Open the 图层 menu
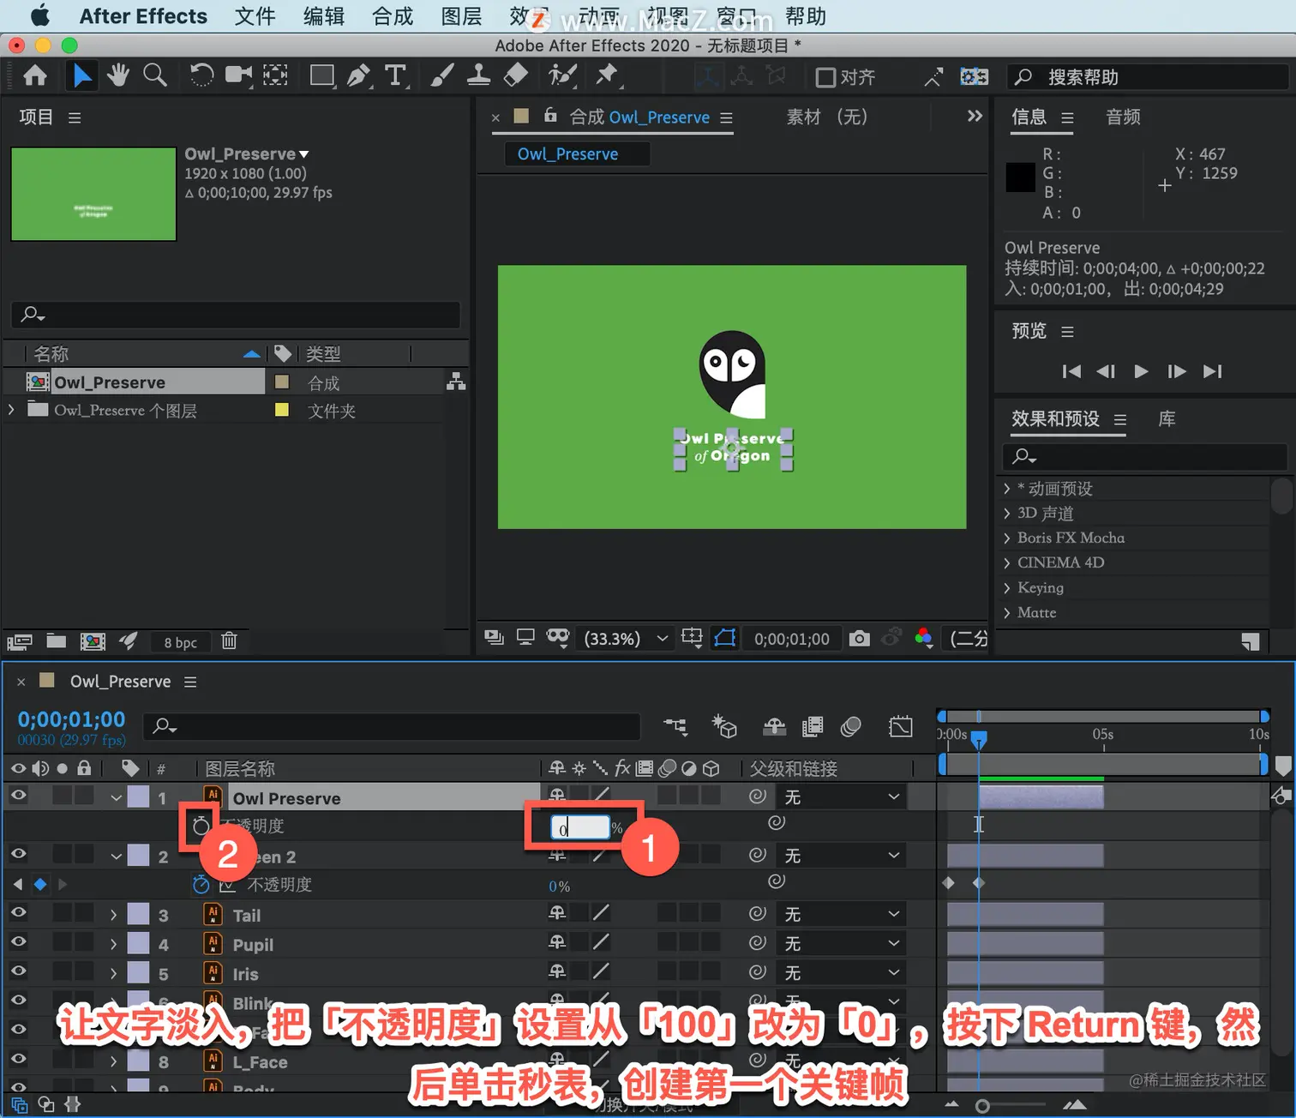Viewport: 1296px width, 1118px height. click(461, 16)
